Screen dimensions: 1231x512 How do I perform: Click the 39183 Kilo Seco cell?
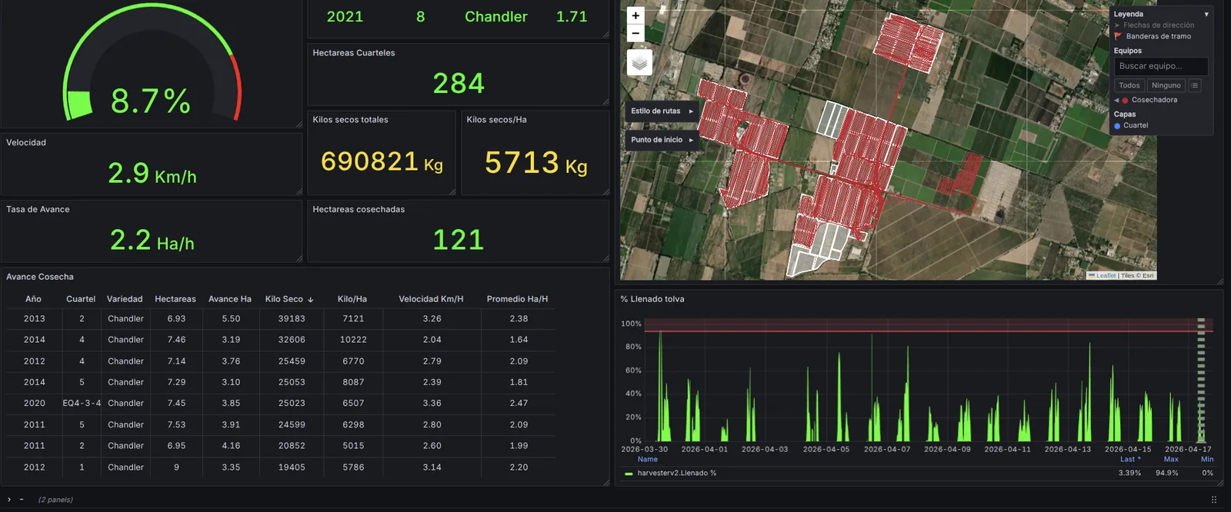292,319
